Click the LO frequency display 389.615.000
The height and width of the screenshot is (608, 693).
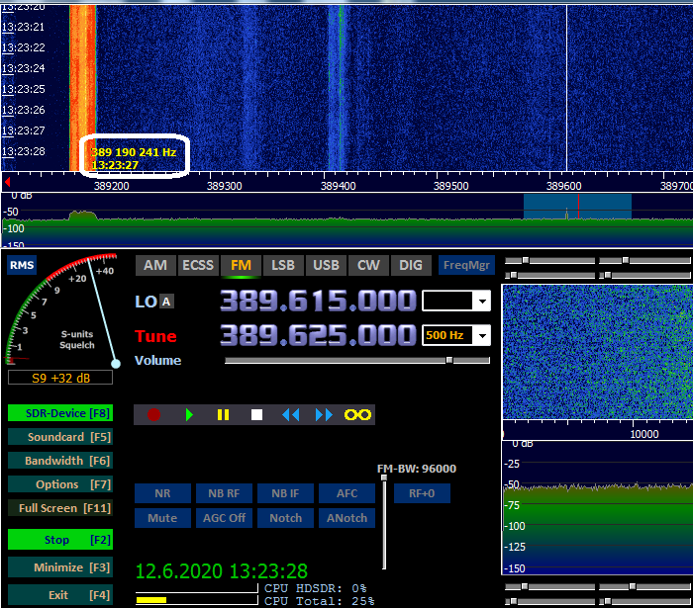pyautogui.click(x=318, y=302)
